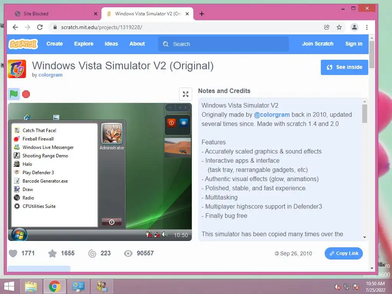Click the orange power gadget button
This screenshot has width=392, height=294.
(x=171, y=123)
